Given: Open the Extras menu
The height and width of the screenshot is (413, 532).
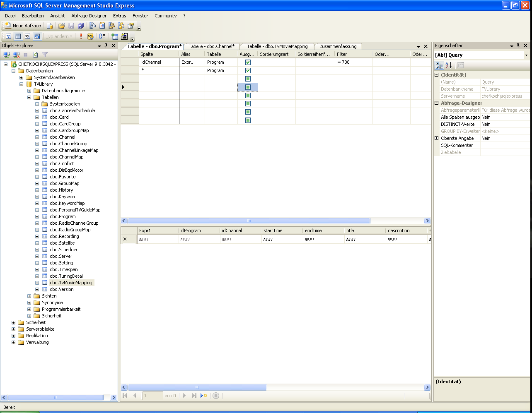Looking at the screenshot, I should click(x=120, y=16).
